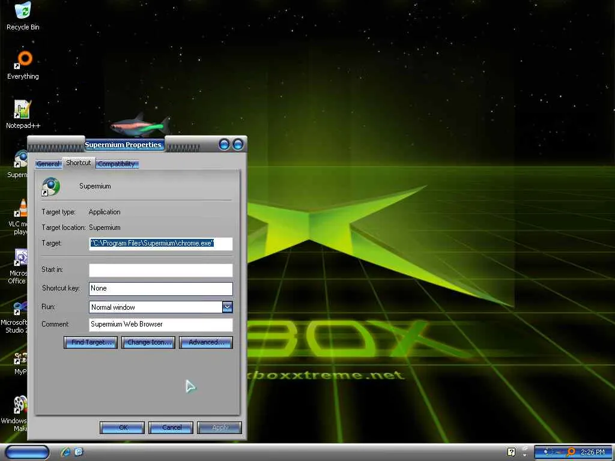Click the help question mark tray icon

[511, 452]
